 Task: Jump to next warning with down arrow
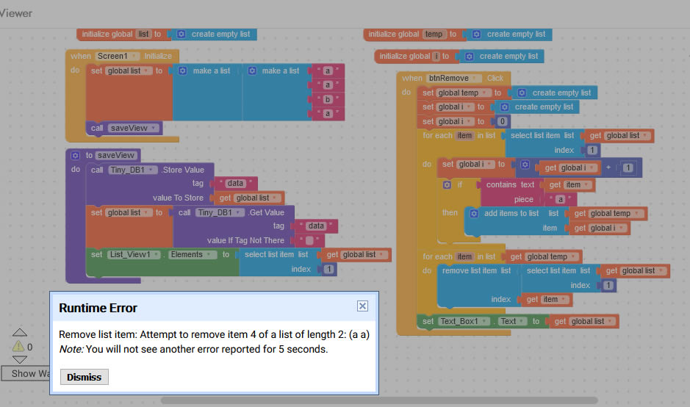click(x=20, y=359)
